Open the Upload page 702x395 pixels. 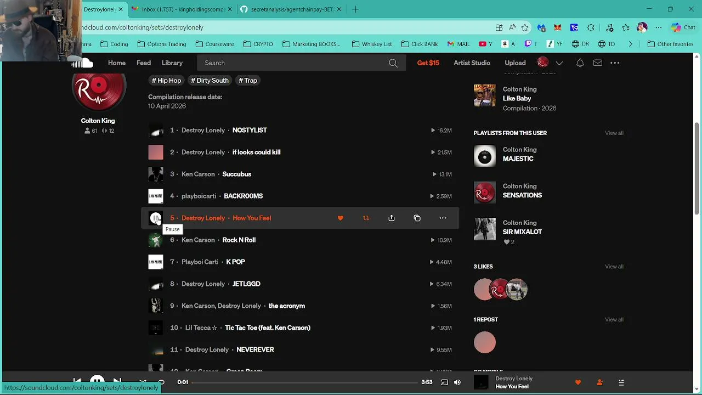tap(515, 63)
